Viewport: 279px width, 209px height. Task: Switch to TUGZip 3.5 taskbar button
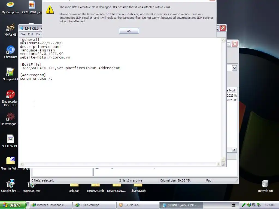point(138,205)
